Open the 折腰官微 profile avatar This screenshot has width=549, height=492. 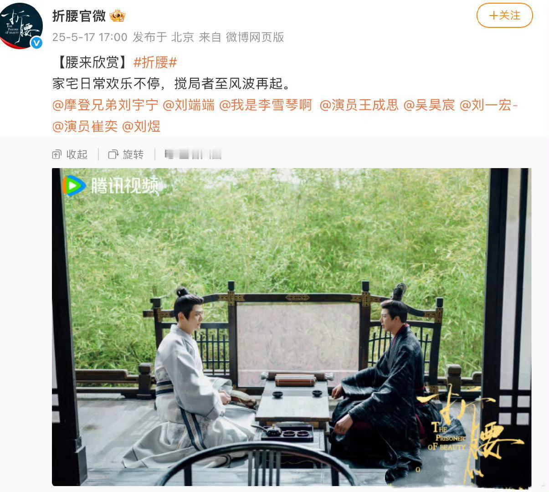[21, 26]
